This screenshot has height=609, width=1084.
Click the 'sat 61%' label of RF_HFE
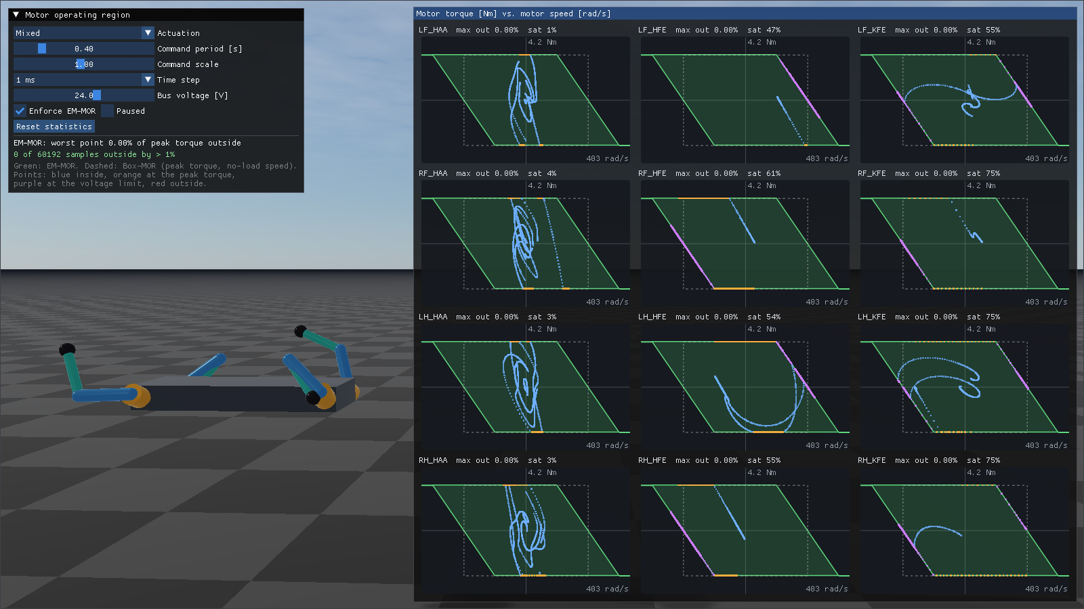click(x=764, y=173)
